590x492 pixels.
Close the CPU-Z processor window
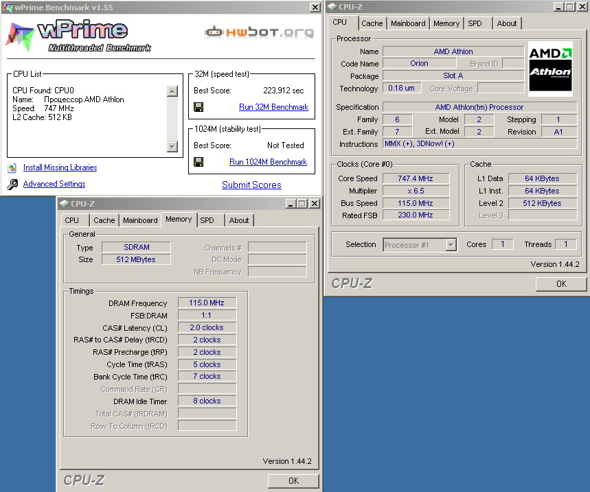coord(582,6)
